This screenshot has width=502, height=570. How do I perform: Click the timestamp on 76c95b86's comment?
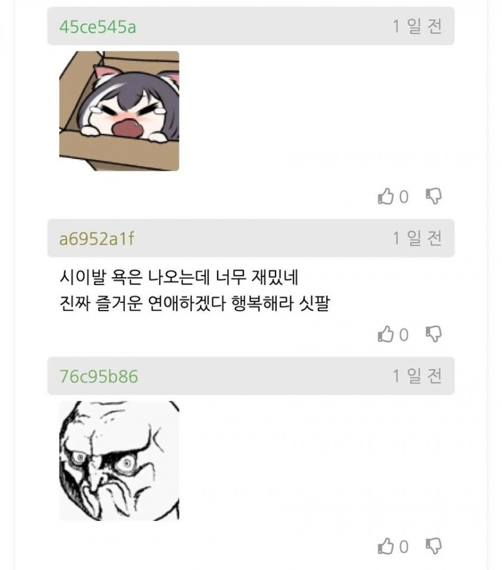417,376
